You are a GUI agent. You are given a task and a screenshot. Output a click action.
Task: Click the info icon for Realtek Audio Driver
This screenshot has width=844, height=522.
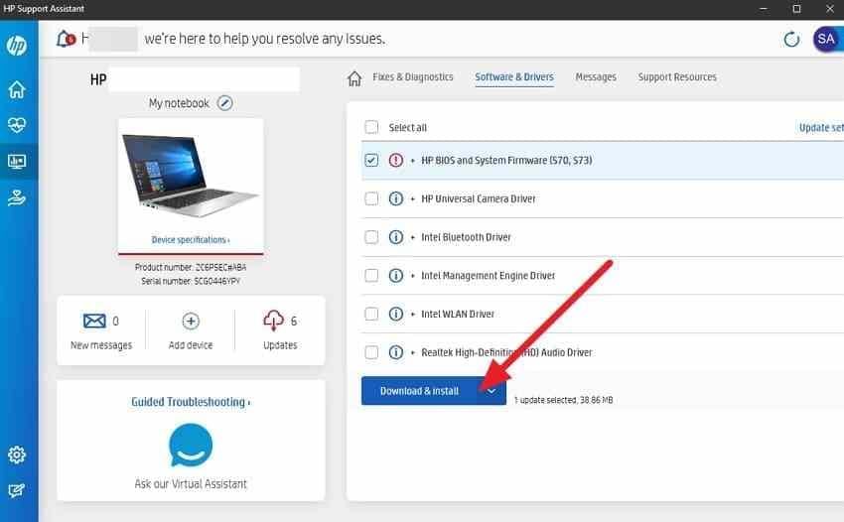pos(395,352)
